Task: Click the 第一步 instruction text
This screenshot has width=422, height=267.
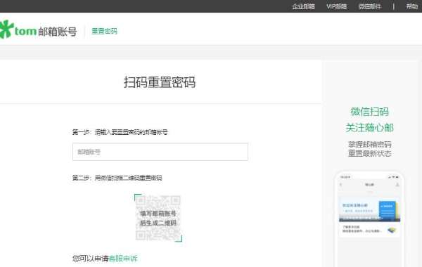Action: [x=120, y=132]
